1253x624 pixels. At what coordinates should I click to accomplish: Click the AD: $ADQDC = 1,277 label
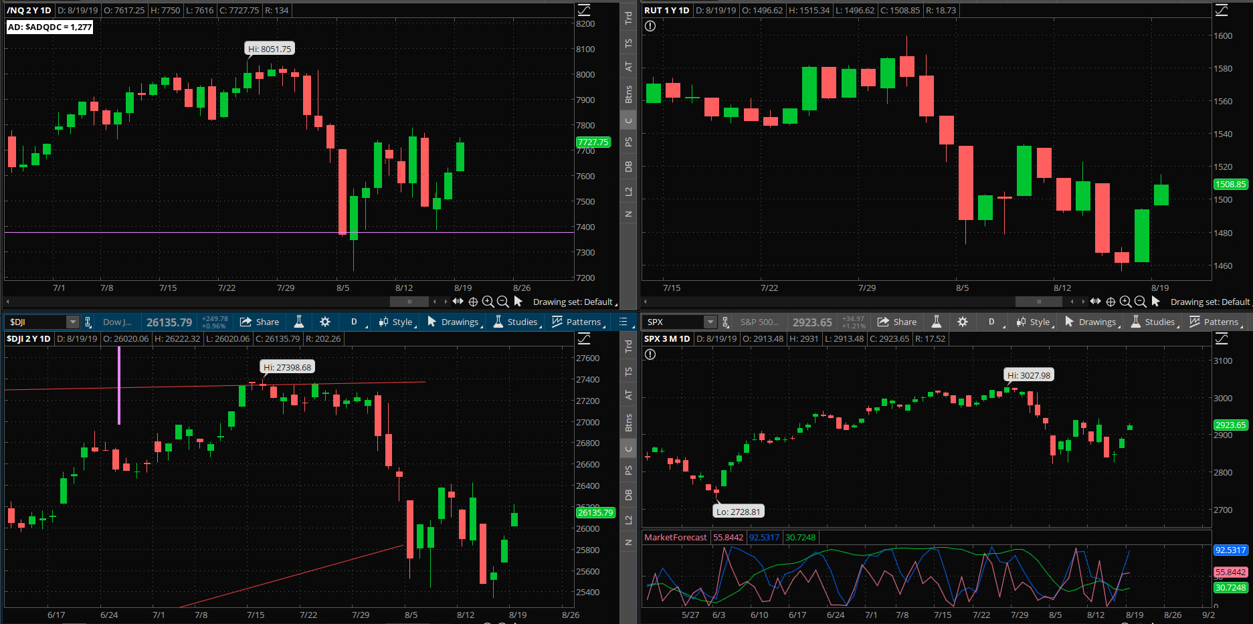(x=50, y=27)
